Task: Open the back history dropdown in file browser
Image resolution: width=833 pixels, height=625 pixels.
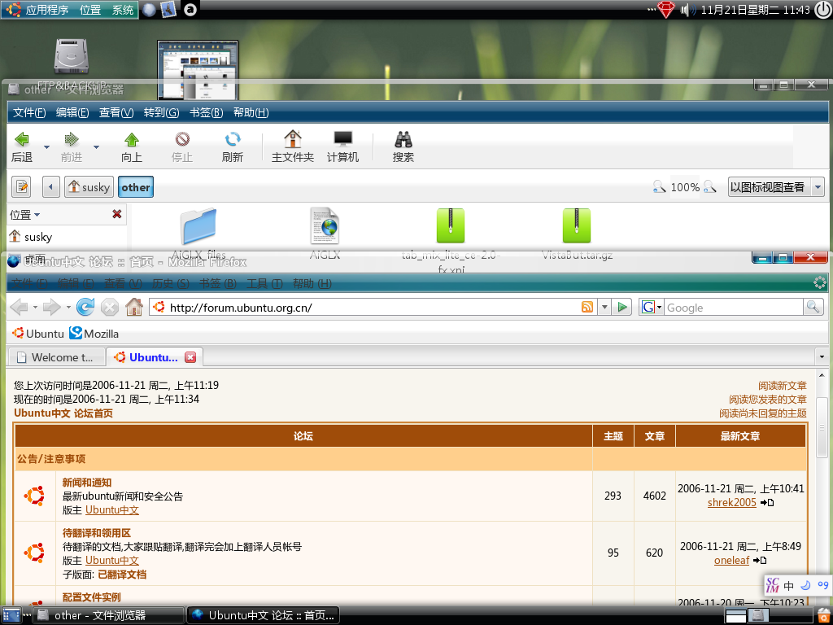Action: [x=46, y=146]
